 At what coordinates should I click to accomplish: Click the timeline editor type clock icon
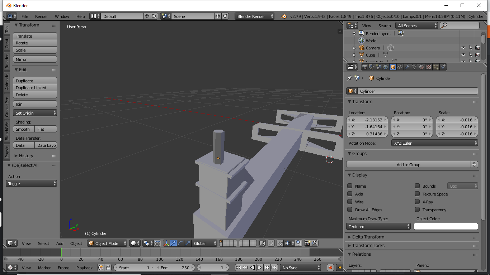coord(12,267)
